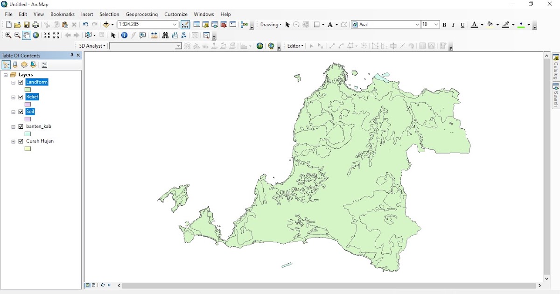Uncheck visibility of the Soil layer
The height and width of the screenshot is (294, 560).
pyautogui.click(x=21, y=112)
